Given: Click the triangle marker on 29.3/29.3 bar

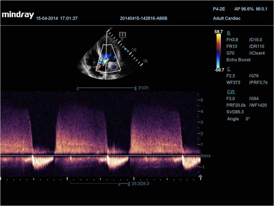Looking at the screenshot, I should point(119,184).
